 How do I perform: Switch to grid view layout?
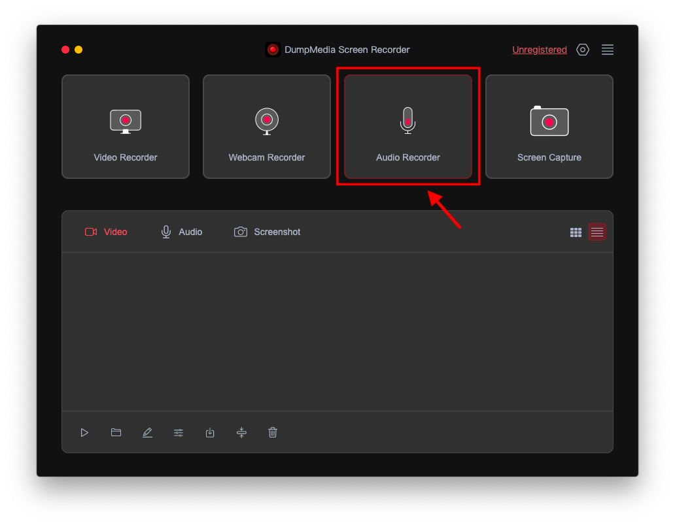pyautogui.click(x=576, y=232)
